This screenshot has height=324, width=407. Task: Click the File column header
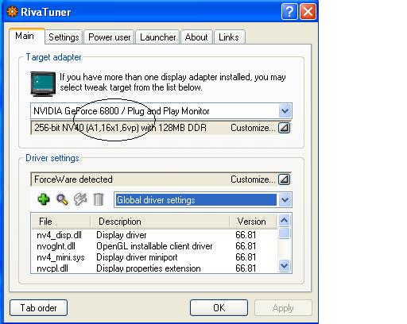coord(61,222)
